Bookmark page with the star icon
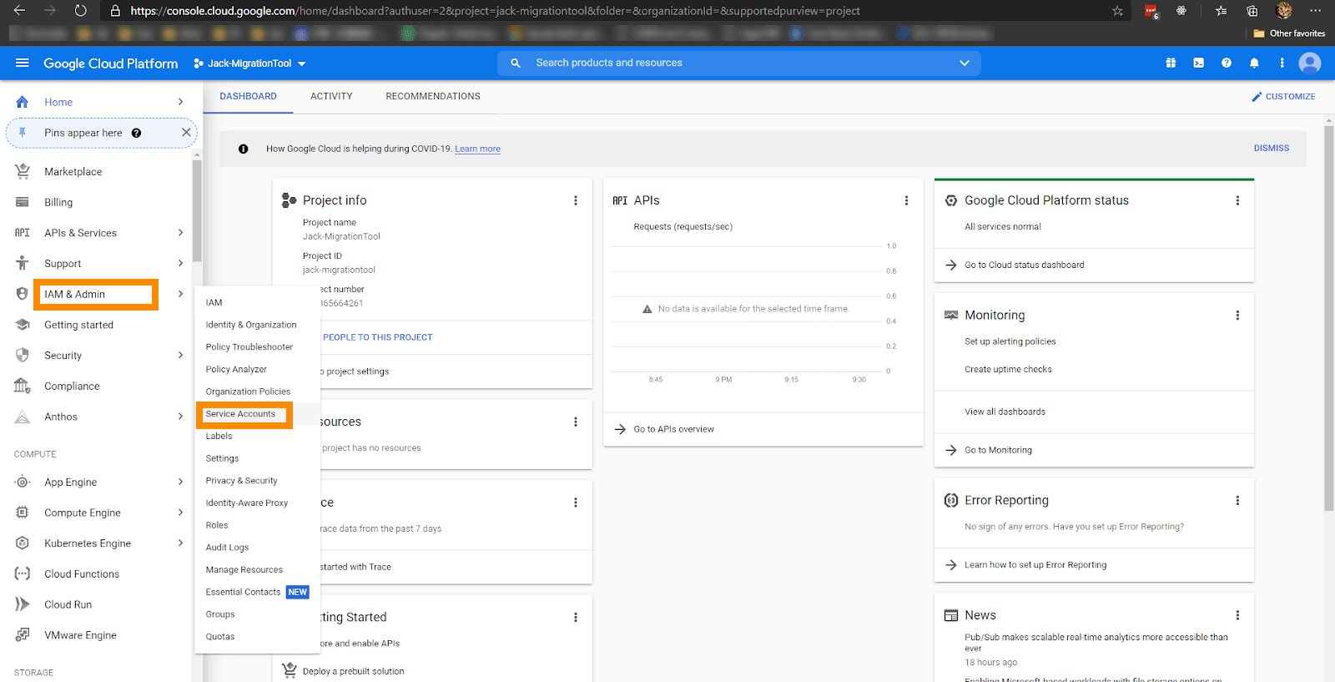The image size is (1335, 682). point(1117,11)
